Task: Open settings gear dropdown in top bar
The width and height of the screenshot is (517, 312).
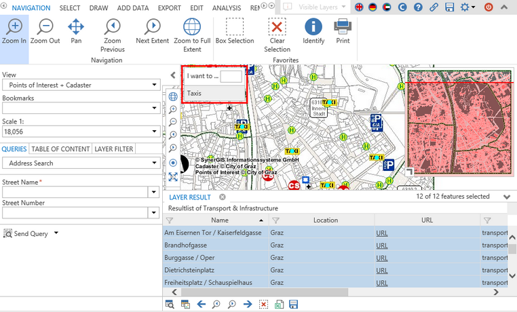Action: 467,7
